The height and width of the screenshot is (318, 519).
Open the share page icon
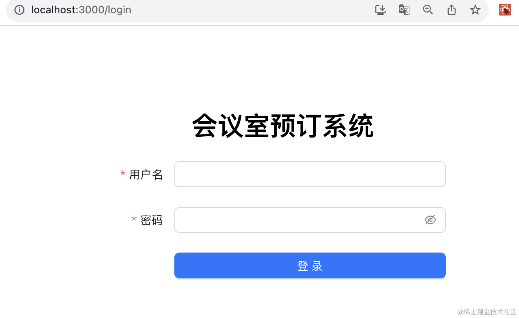pyautogui.click(x=451, y=10)
